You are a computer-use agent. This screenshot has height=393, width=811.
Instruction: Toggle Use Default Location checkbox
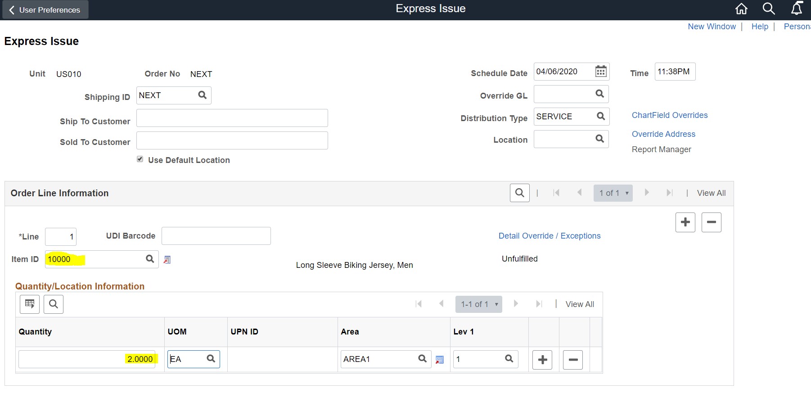[140, 159]
